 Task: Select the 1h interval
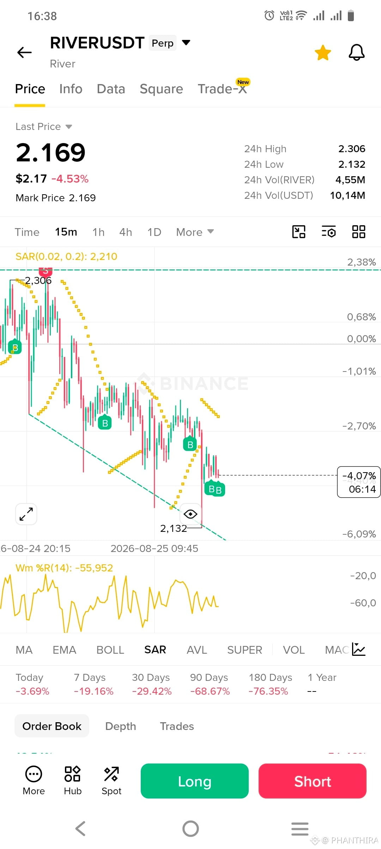pyautogui.click(x=98, y=232)
